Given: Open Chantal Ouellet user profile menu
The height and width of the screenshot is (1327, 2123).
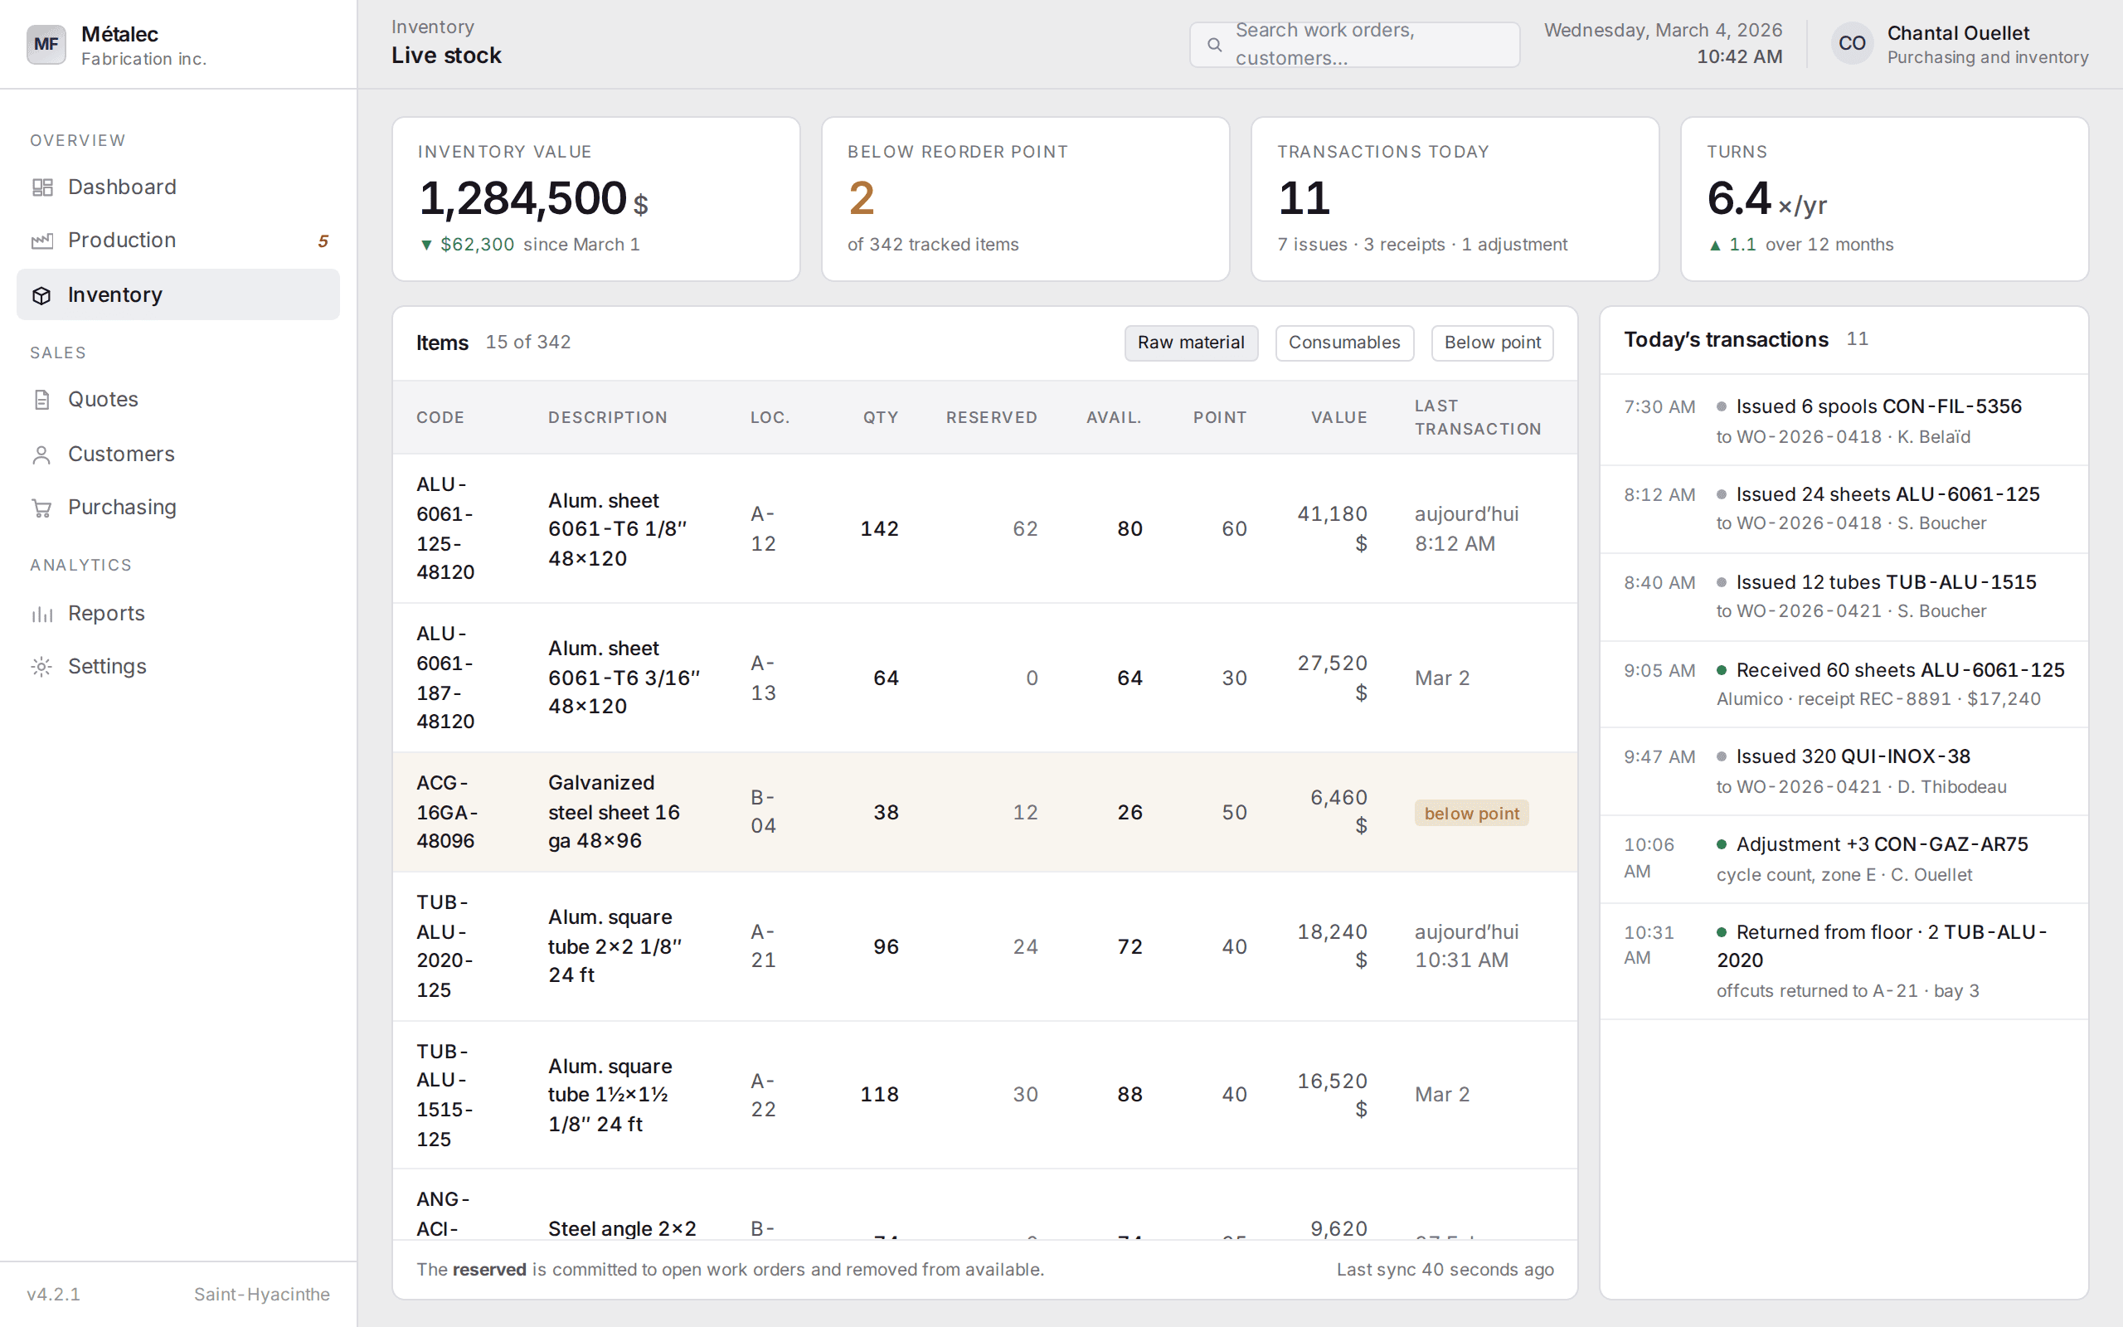Looking at the screenshot, I should [x=1960, y=44].
